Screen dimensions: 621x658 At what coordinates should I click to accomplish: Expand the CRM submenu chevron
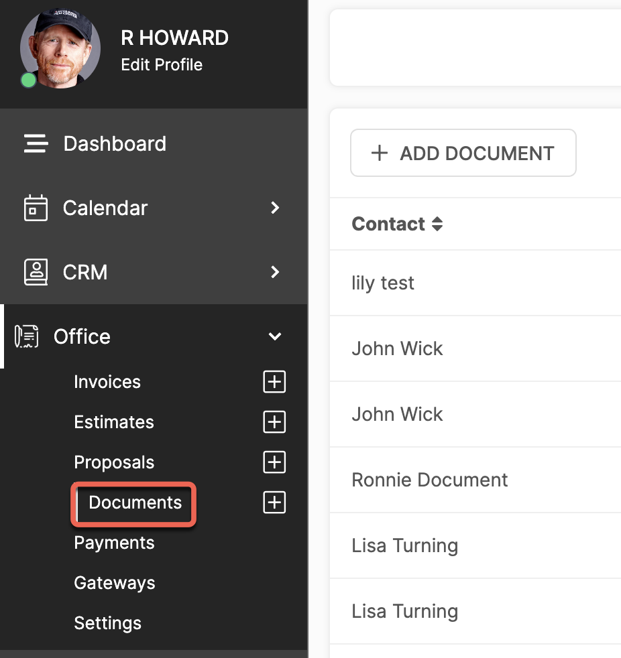[x=275, y=272]
